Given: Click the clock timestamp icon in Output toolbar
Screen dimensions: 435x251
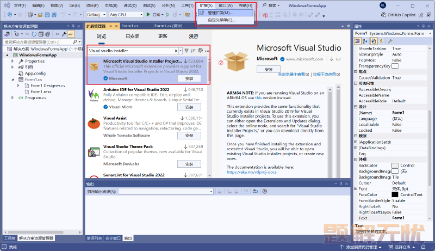Looking at the screenshot, I should tap(265, 191).
